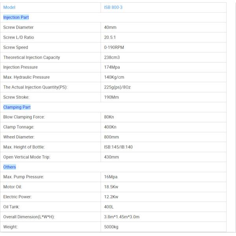236x236 pixels.
Task: Click the blue Model header label
Action: pyautogui.click(x=9, y=7)
